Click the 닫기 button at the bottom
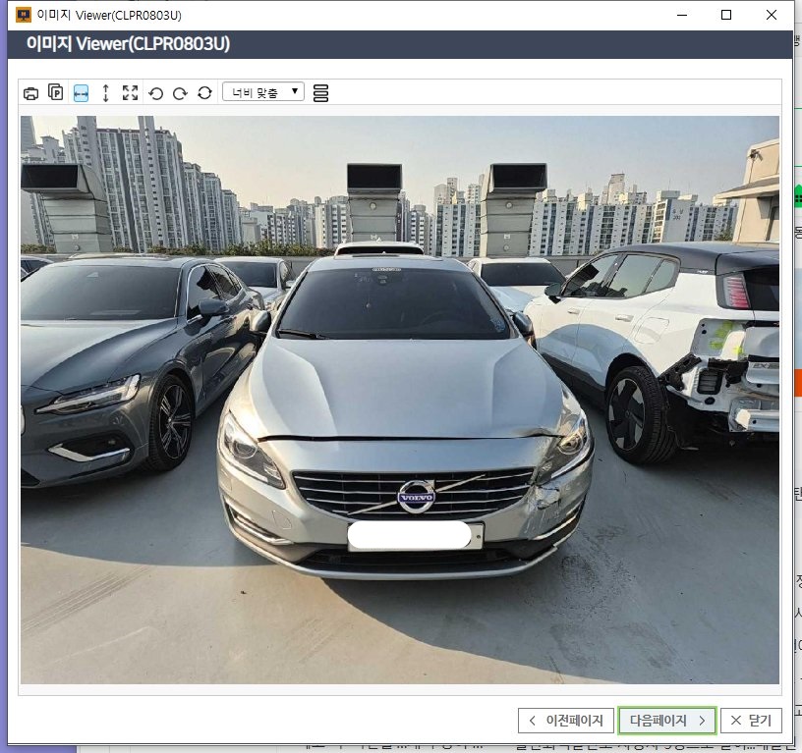The height and width of the screenshot is (753, 802). [x=751, y=721]
